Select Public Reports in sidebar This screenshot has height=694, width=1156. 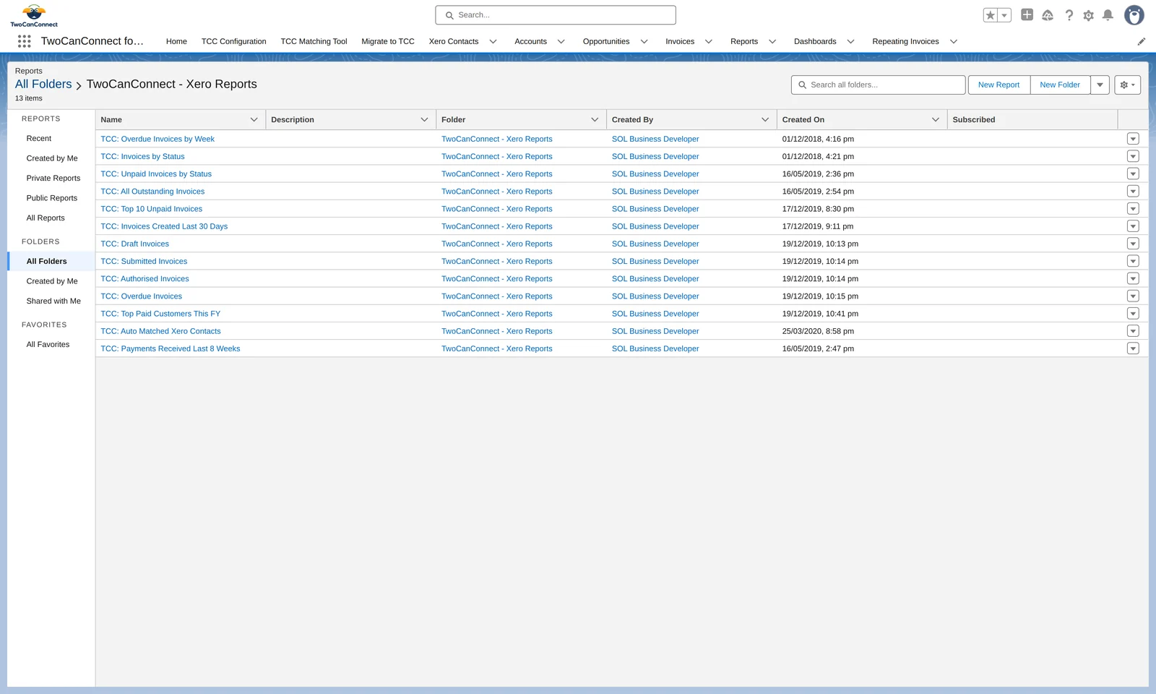(51, 198)
